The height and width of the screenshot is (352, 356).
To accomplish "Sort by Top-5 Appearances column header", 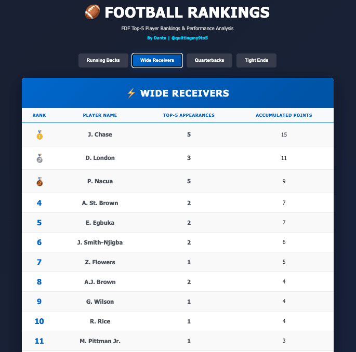I will (189, 115).
